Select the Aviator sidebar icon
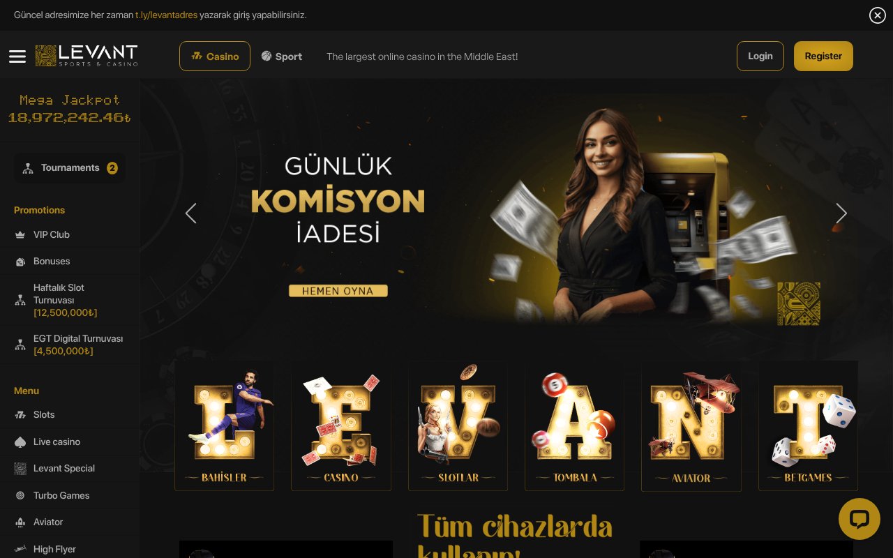The height and width of the screenshot is (558, 893). 20,522
